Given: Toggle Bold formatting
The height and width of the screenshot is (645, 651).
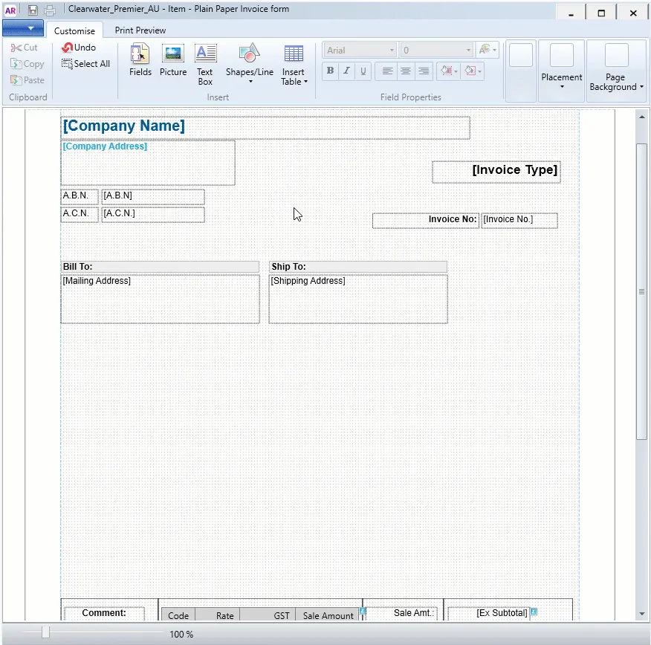Looking at the screenshot, I should click(330, 71).
